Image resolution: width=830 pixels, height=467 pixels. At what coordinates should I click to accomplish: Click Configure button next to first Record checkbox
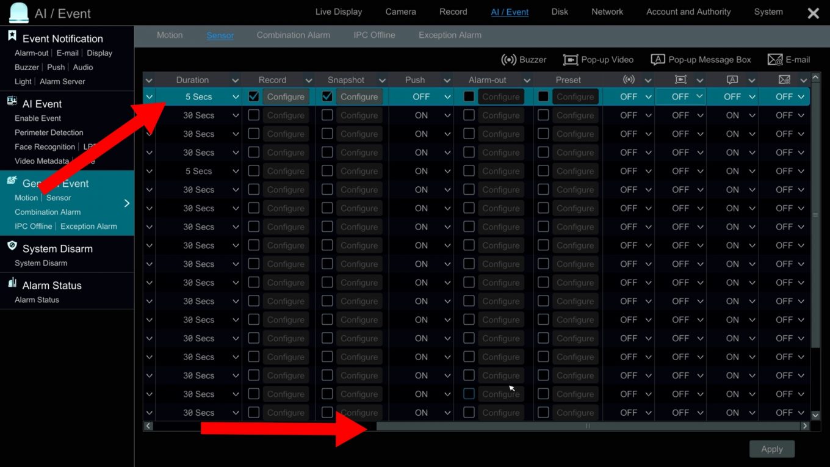[286, 96]
